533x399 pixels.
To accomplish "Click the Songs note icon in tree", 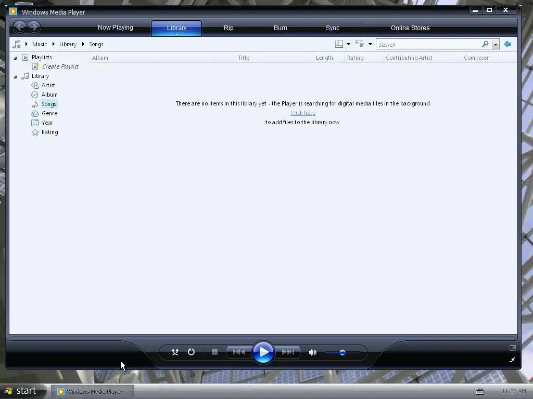I will pyautogui.click(x=35, y=104).
